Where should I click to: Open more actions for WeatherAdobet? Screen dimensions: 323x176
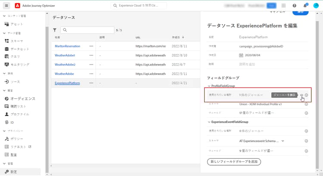point(91,55)
